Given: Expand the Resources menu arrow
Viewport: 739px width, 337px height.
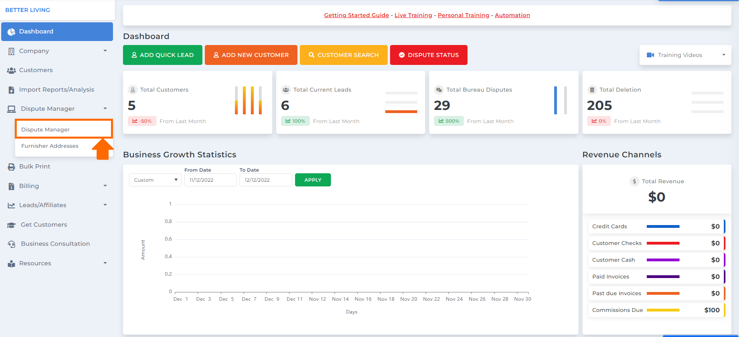Looking at the screenshot, I should pos(105,263).
